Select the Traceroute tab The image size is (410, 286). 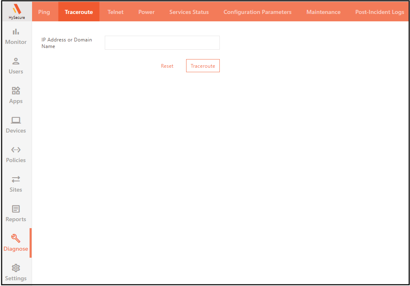[79, 12]
